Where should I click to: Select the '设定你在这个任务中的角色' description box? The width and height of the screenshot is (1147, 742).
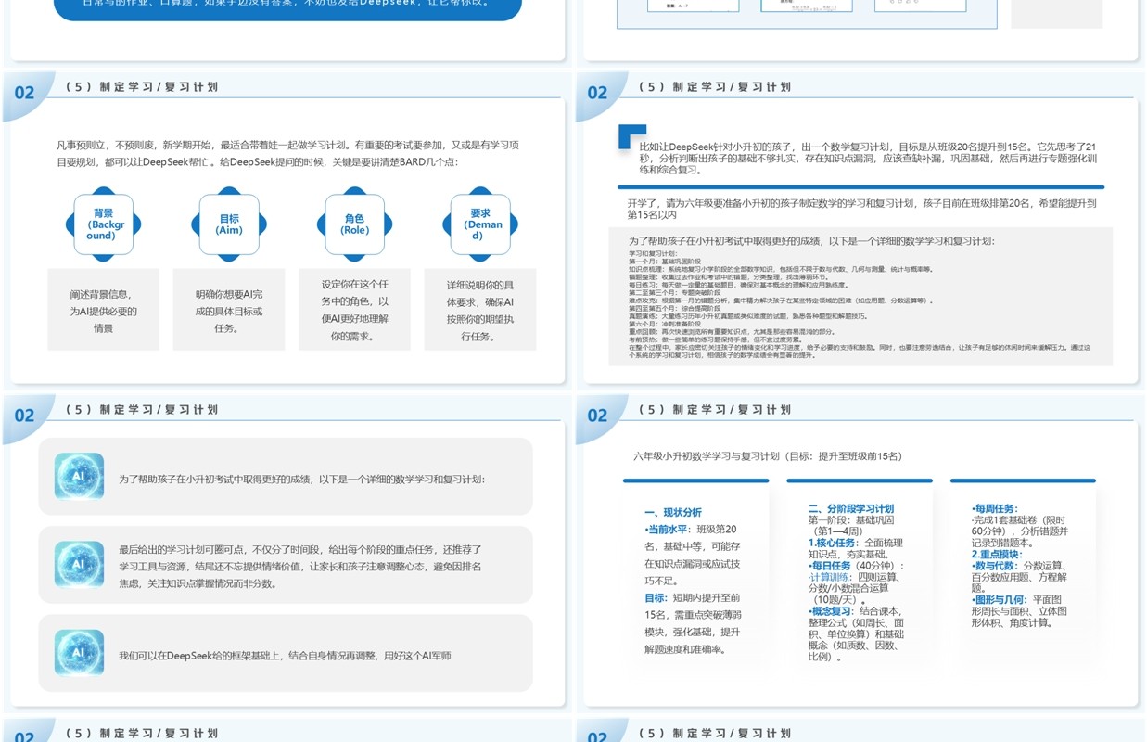tap(354, 310)
